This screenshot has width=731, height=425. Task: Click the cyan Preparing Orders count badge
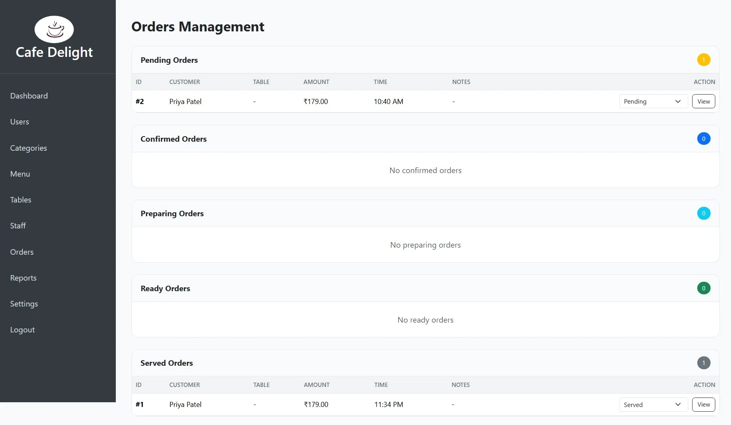pyautogui.click(x=704, y=213)
